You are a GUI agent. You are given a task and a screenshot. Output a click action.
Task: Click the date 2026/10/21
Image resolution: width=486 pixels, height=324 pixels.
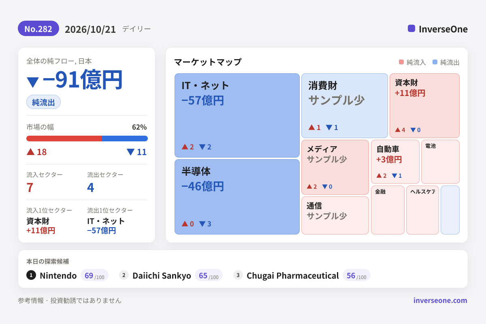[x=90, y=29]
